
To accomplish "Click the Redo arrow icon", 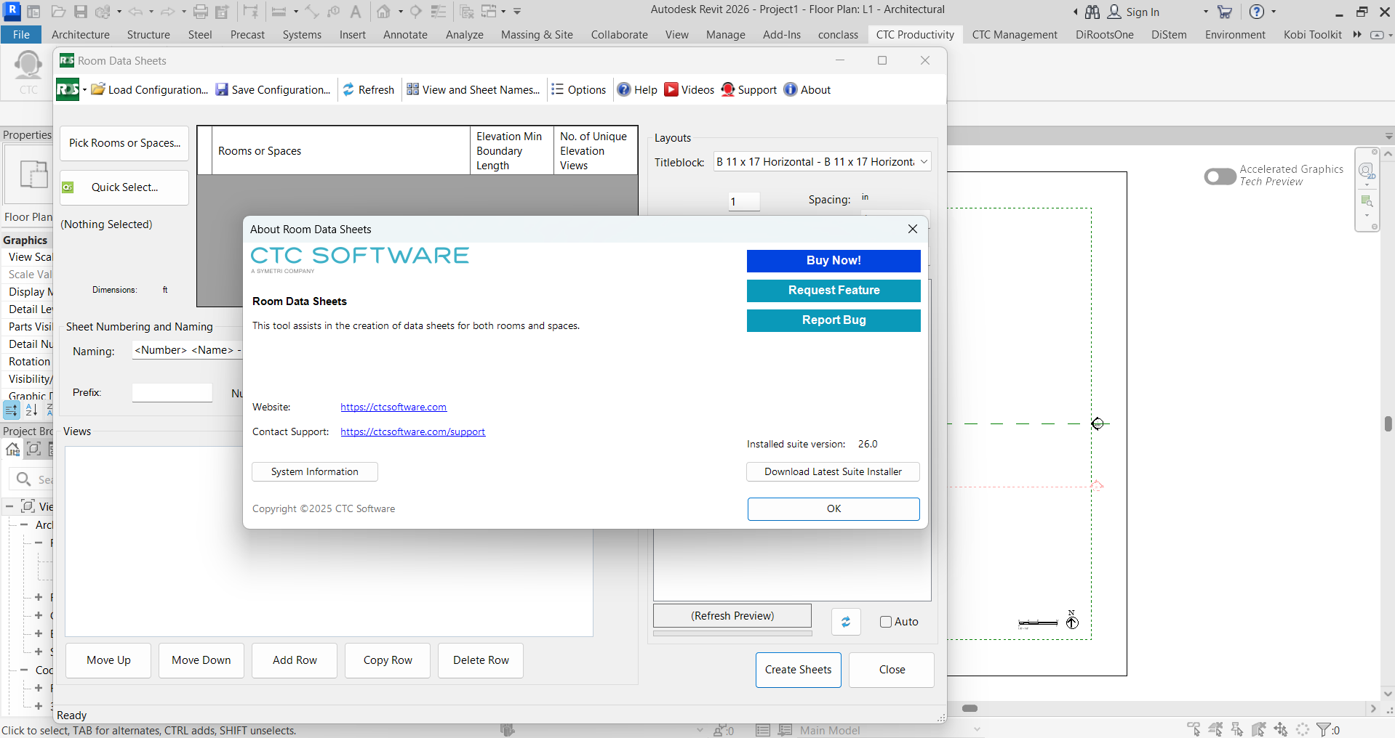I will click(168, 12).
